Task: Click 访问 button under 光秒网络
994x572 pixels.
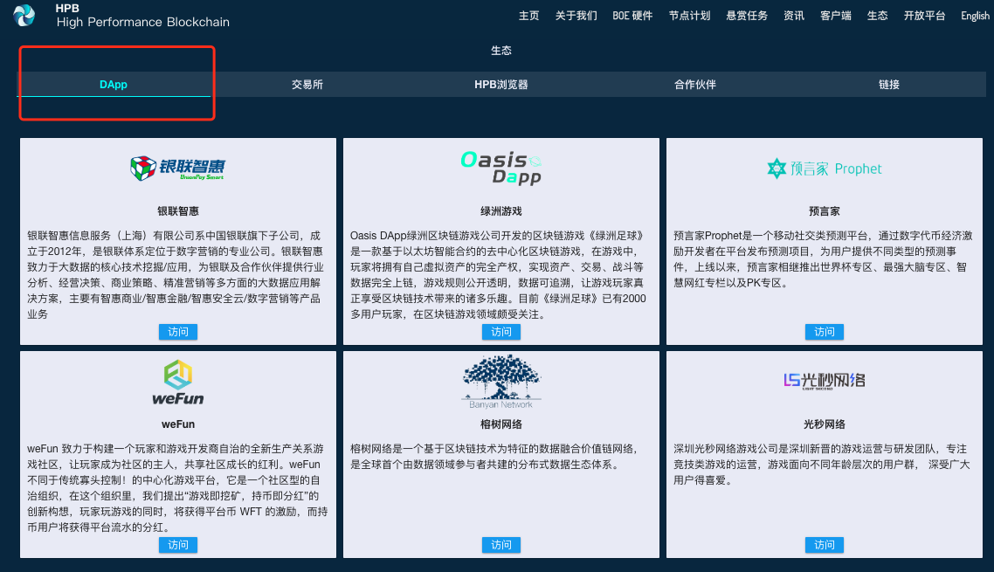Action: click(x=825, y=545)
